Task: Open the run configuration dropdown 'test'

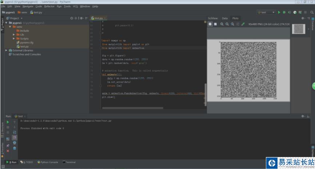Action: (x=266, y=12)
